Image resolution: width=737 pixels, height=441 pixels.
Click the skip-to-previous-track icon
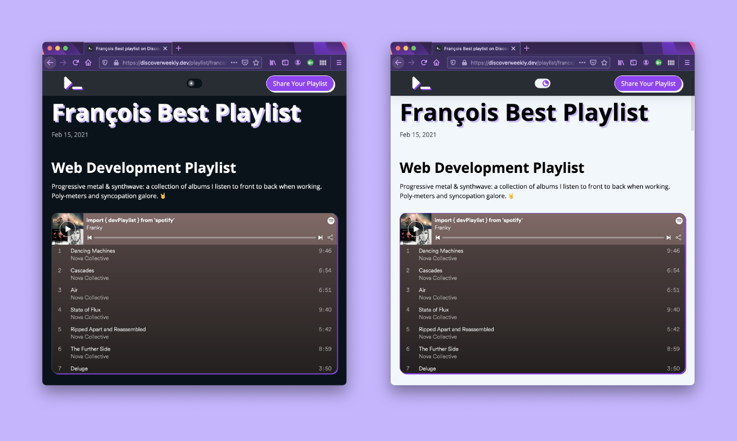click(x=89, y=237)
